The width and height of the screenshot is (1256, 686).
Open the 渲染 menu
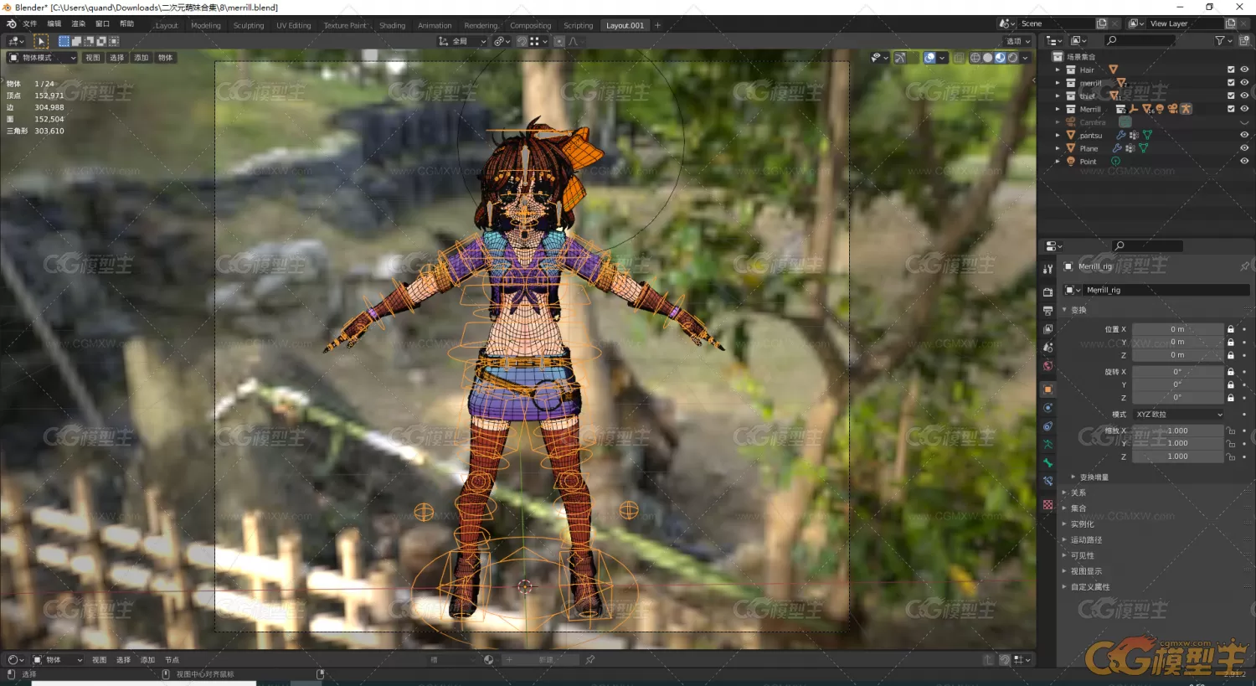[79, 24]
